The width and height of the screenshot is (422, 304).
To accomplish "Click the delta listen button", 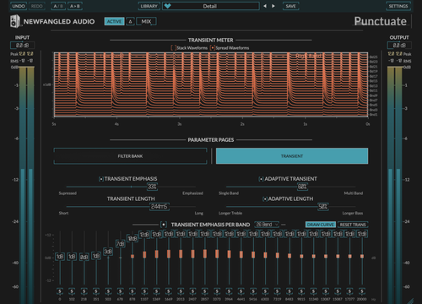I will [130, 21].
